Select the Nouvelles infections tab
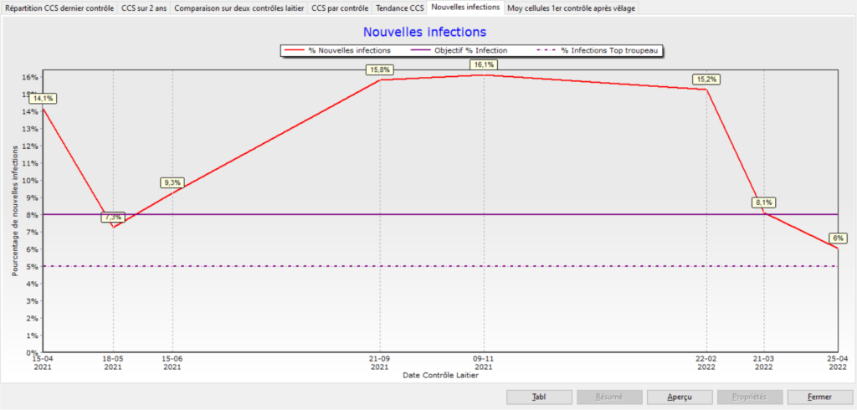Image resolution: width=857 pixels, height=410 pixels. [x=465, y=7]
